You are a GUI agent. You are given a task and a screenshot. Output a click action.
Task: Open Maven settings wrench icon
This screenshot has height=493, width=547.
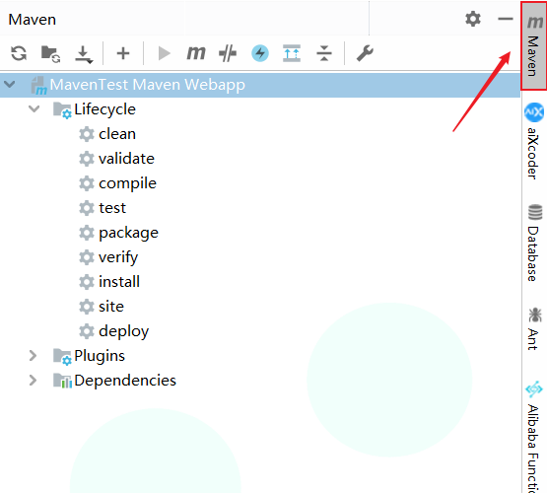[365, 53]
